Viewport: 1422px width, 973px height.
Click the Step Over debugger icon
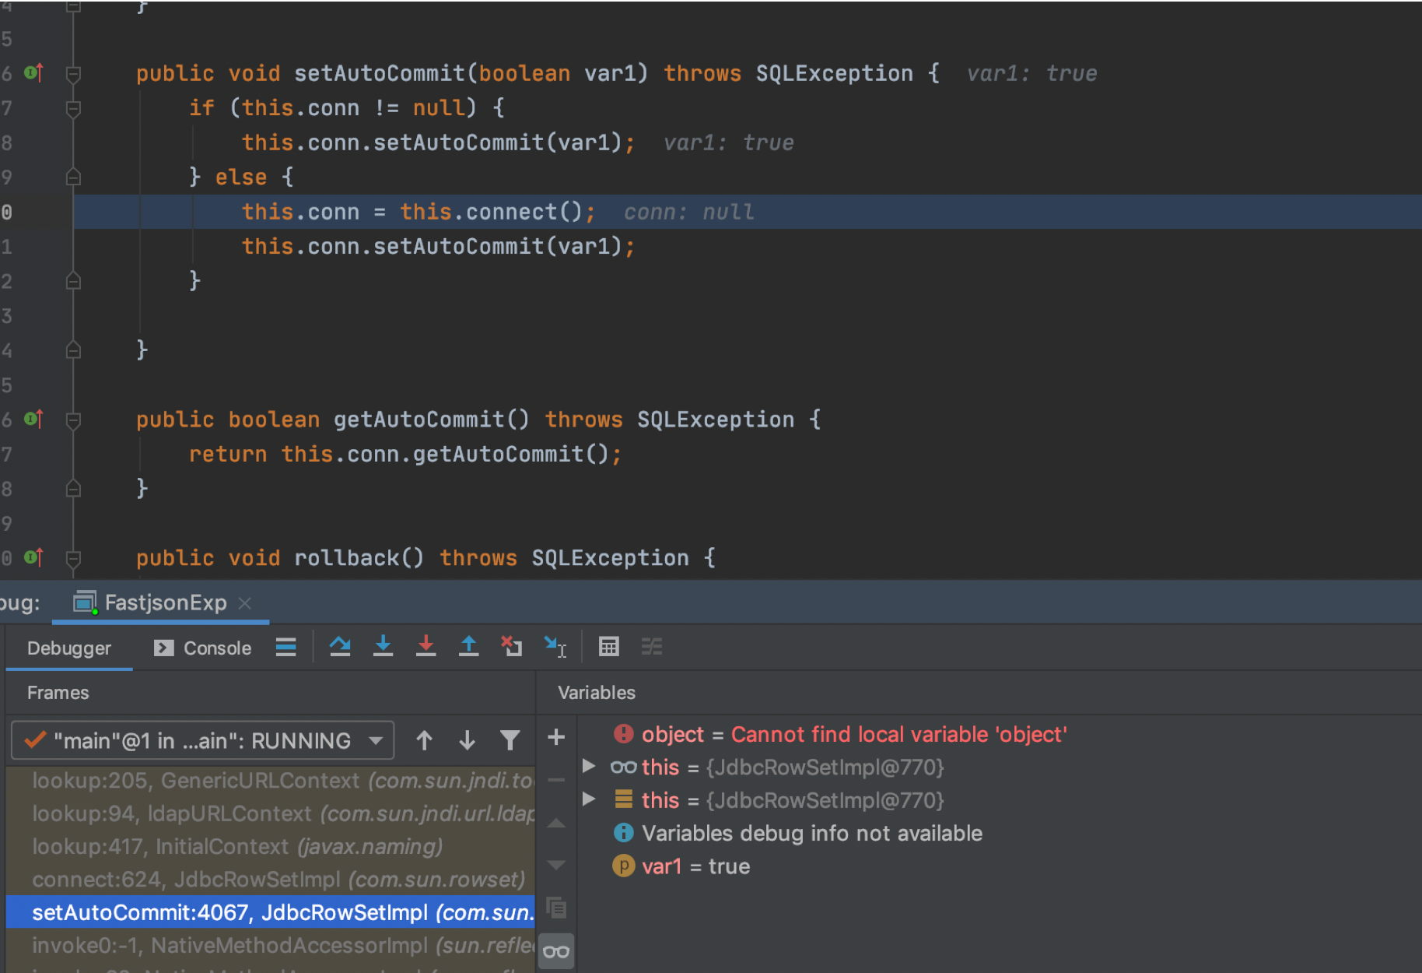[340, 647]
